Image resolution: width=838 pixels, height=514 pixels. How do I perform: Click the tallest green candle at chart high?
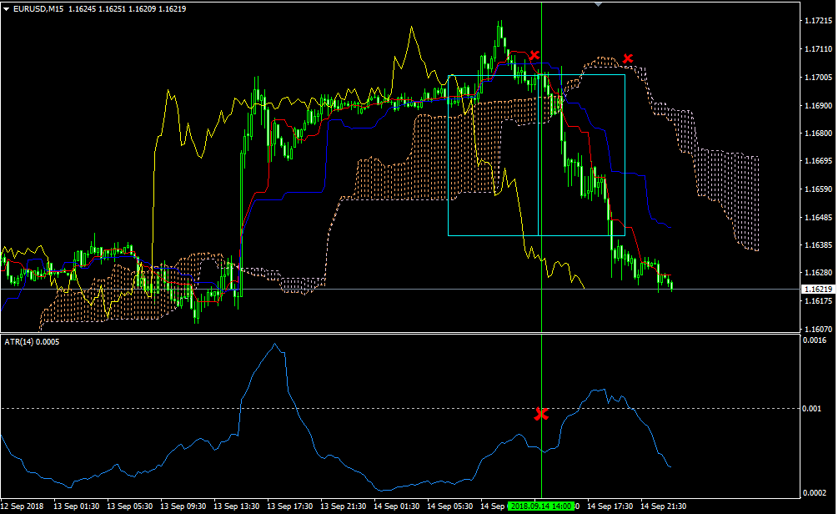(500, 33)
